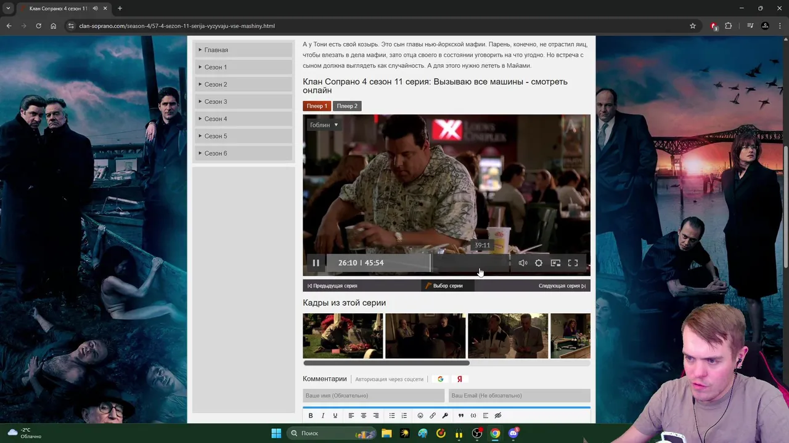The height and width of the screenshot is (443, 789).
Task: Bookmark this page star icon
Action: [693, 26]
